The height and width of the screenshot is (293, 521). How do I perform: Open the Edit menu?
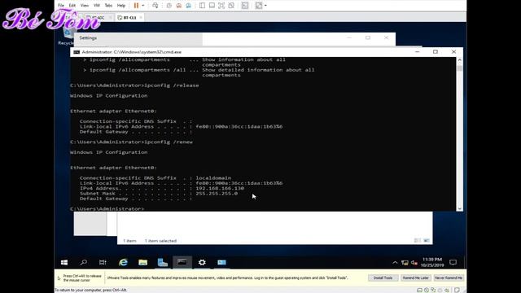[x=72, y=6]
